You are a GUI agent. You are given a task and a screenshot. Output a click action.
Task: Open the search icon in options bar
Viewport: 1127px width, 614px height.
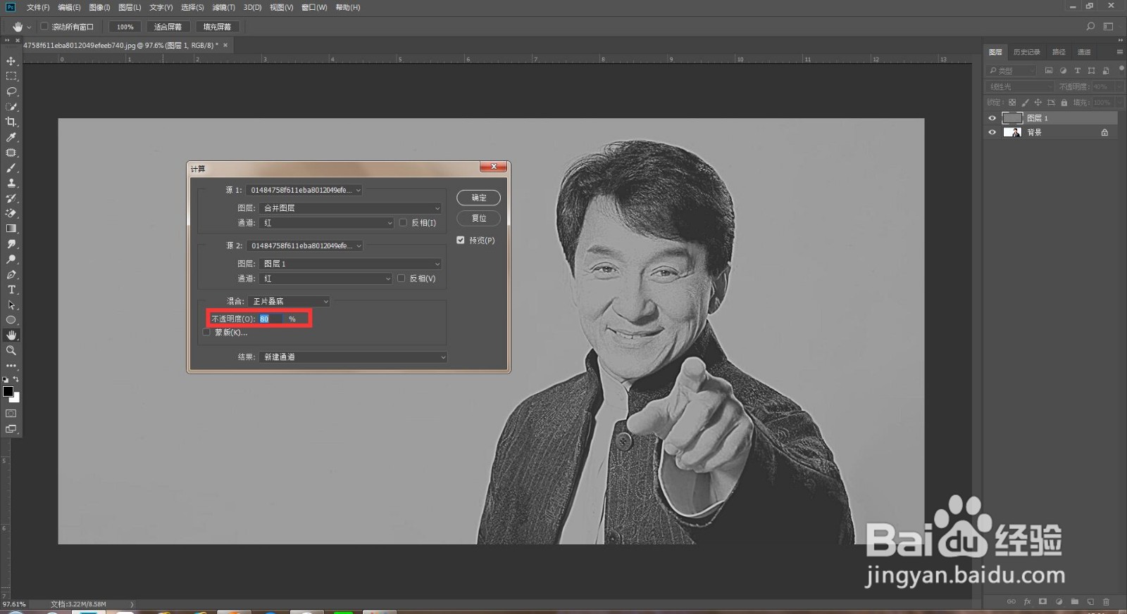pyautogui.click(x=1090, y=27)
